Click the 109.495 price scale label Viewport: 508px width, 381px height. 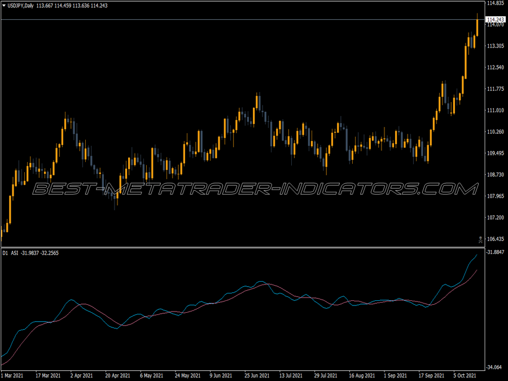pos(496,153)
